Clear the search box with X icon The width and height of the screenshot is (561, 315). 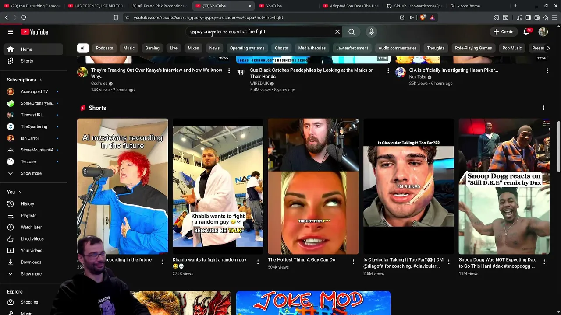click(337, 31)
